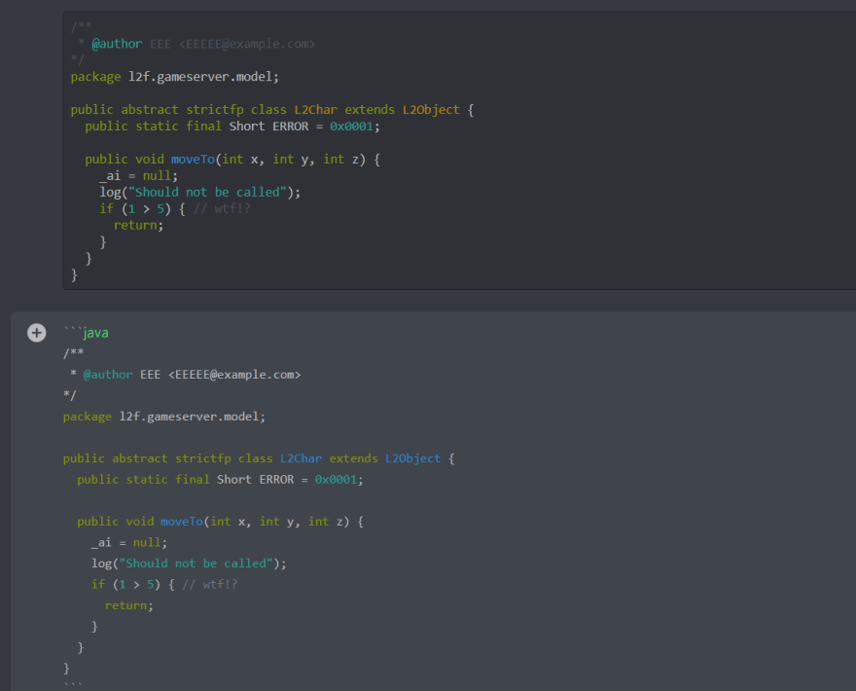Click "moveTo" in the rendered code block
The height and width of the screenshot is (691, 856).
pos(193,160)
